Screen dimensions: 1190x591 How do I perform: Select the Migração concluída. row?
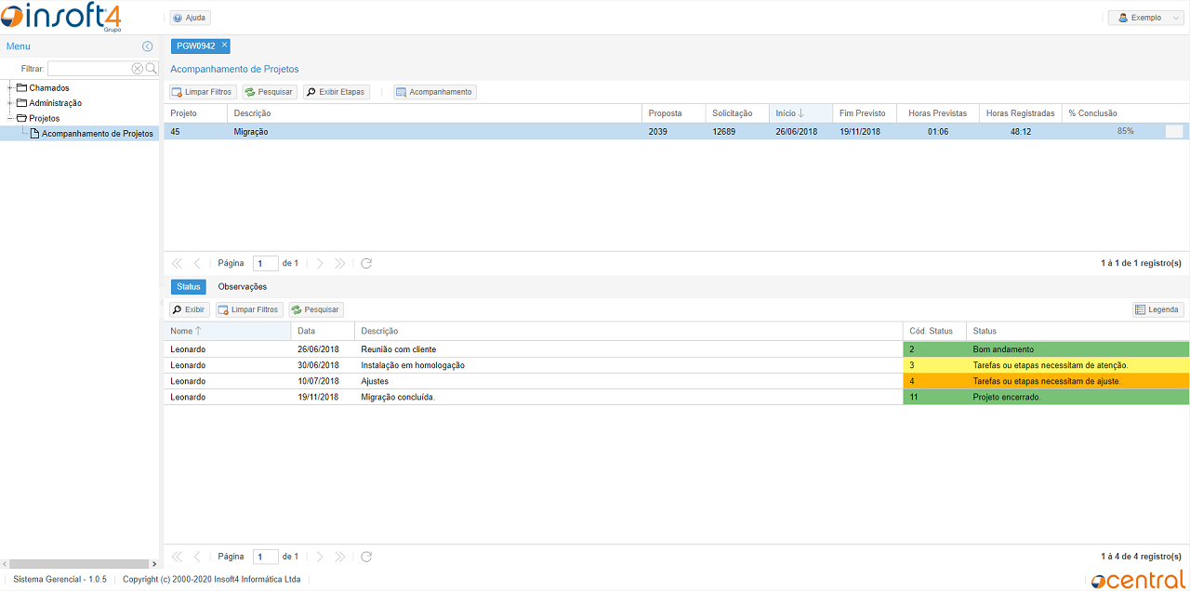677,397
